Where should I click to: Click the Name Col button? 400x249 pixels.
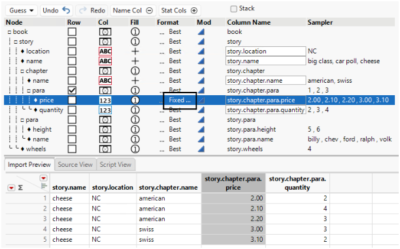tap(133, 10)
